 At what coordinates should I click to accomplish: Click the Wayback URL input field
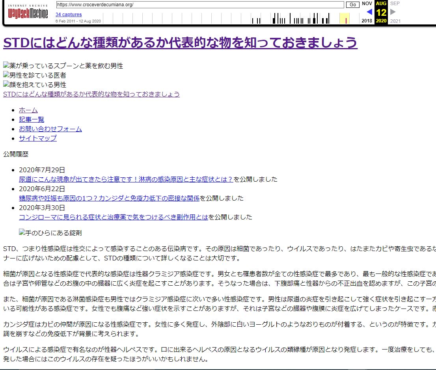coord(200,5)
